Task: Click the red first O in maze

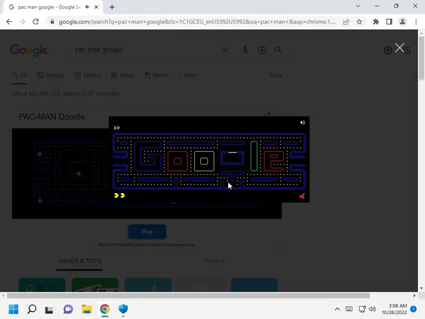Action: pyautogui.click(x=178, y=161)
